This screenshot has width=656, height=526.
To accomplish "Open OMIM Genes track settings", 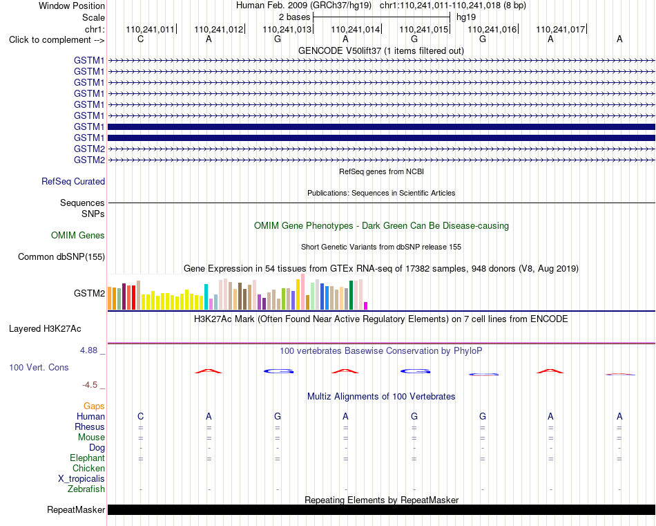I will click(78, 236).
